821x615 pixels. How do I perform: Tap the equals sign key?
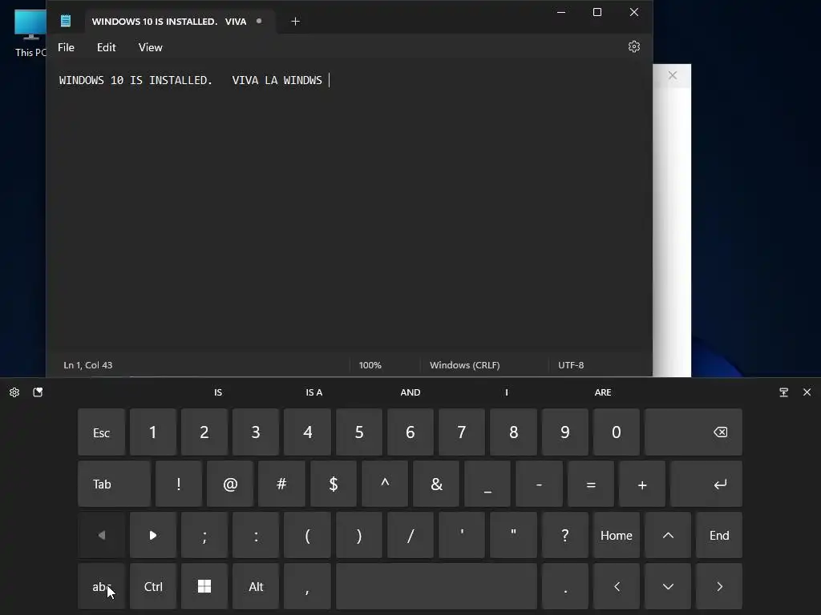click(591, 484)
